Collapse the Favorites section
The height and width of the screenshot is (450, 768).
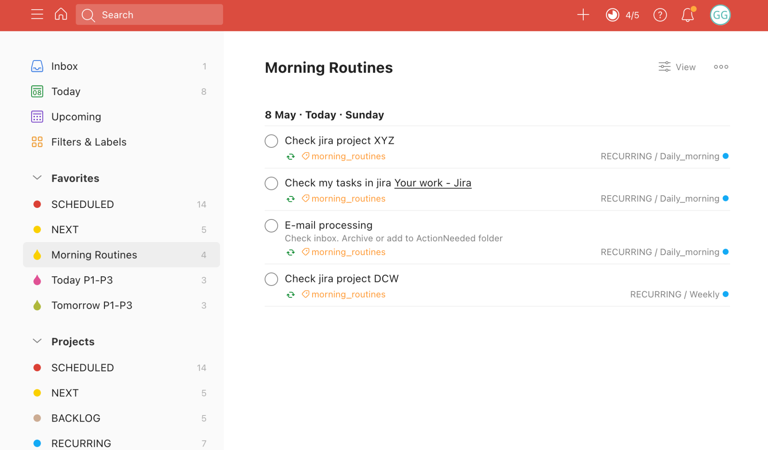(x=37, y=178)
